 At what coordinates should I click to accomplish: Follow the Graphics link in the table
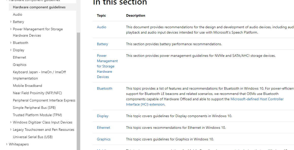(x=104, y=139)
